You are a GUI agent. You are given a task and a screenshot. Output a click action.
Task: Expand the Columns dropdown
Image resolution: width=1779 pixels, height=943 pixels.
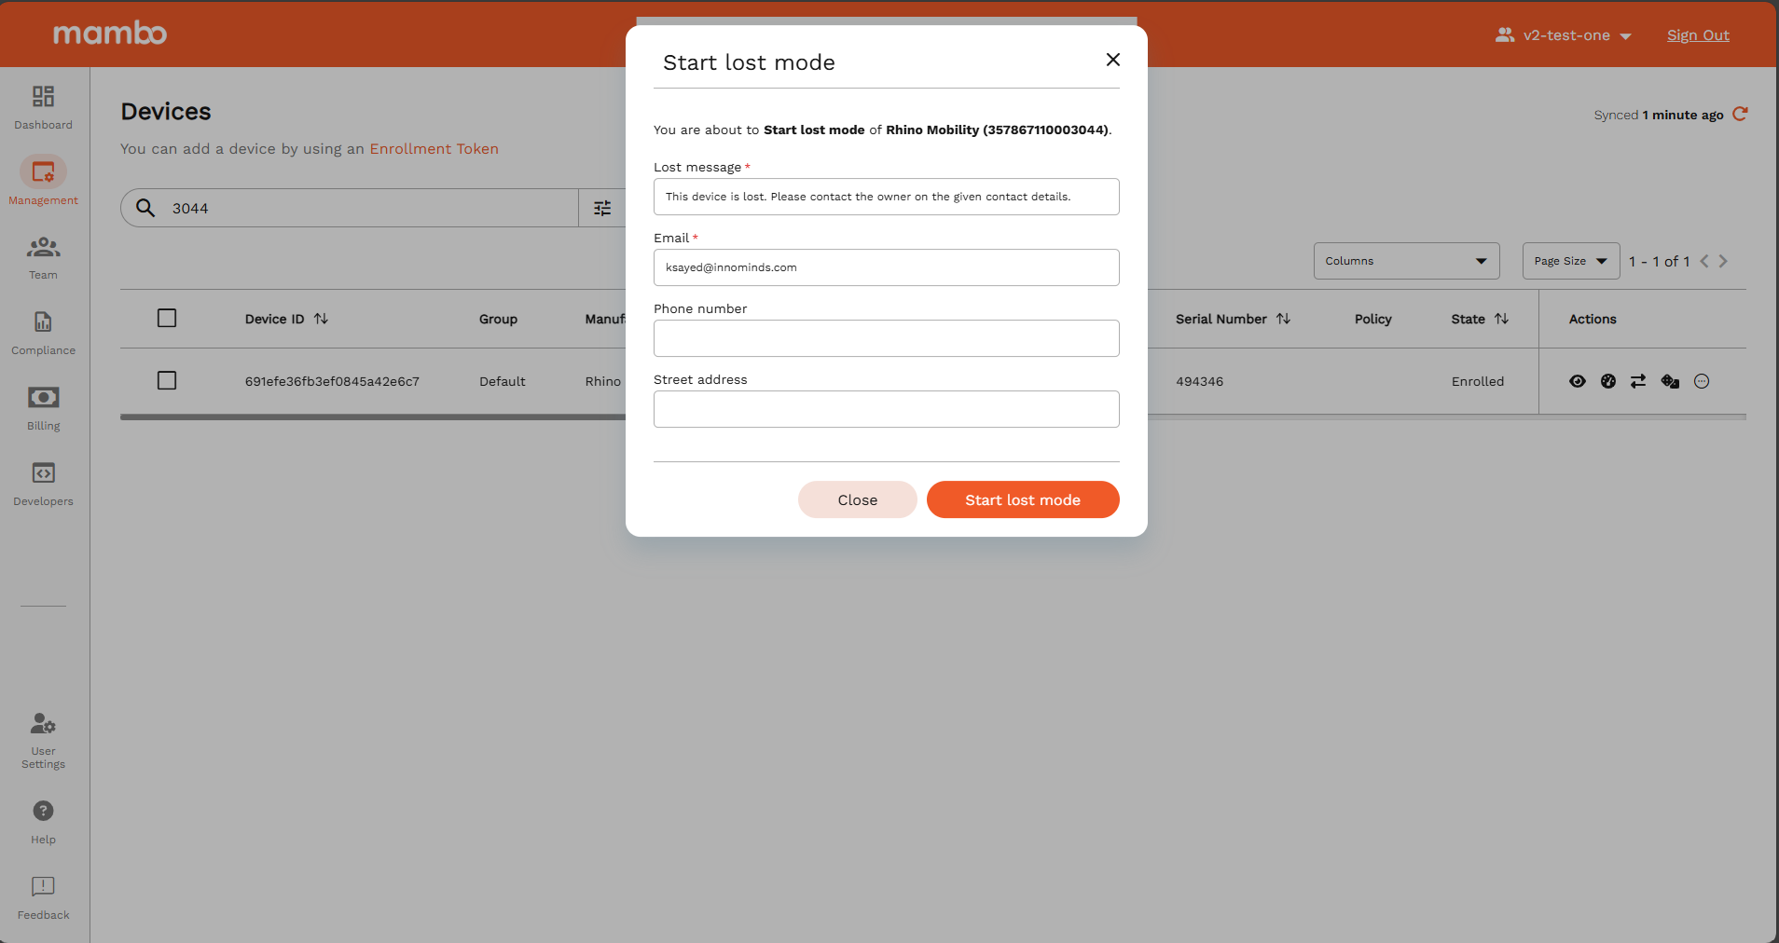pos(1406,261)
